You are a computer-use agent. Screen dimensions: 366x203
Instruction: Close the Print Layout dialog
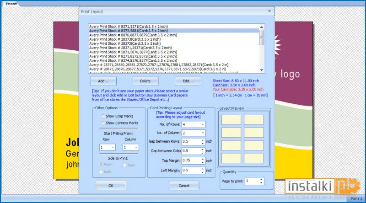click(269, 11)
